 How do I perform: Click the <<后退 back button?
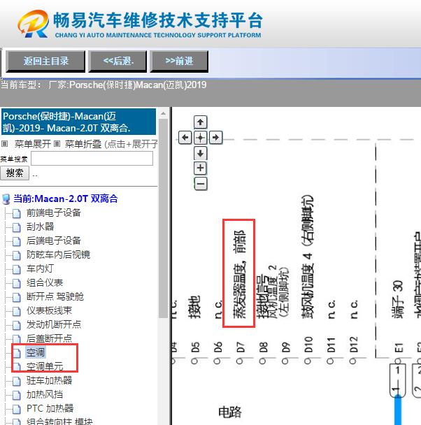(117, 62)
